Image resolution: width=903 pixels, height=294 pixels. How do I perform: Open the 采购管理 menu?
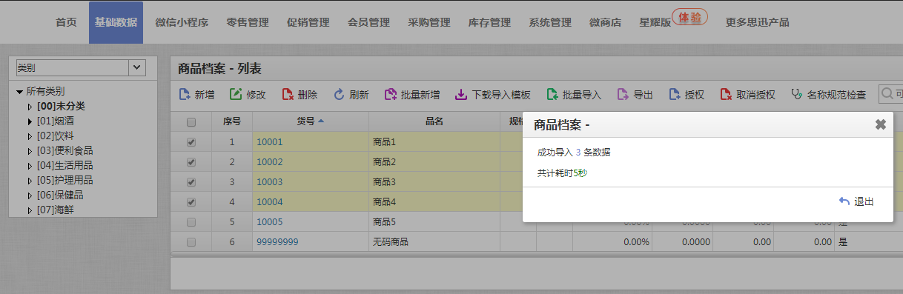coord(429,22)
